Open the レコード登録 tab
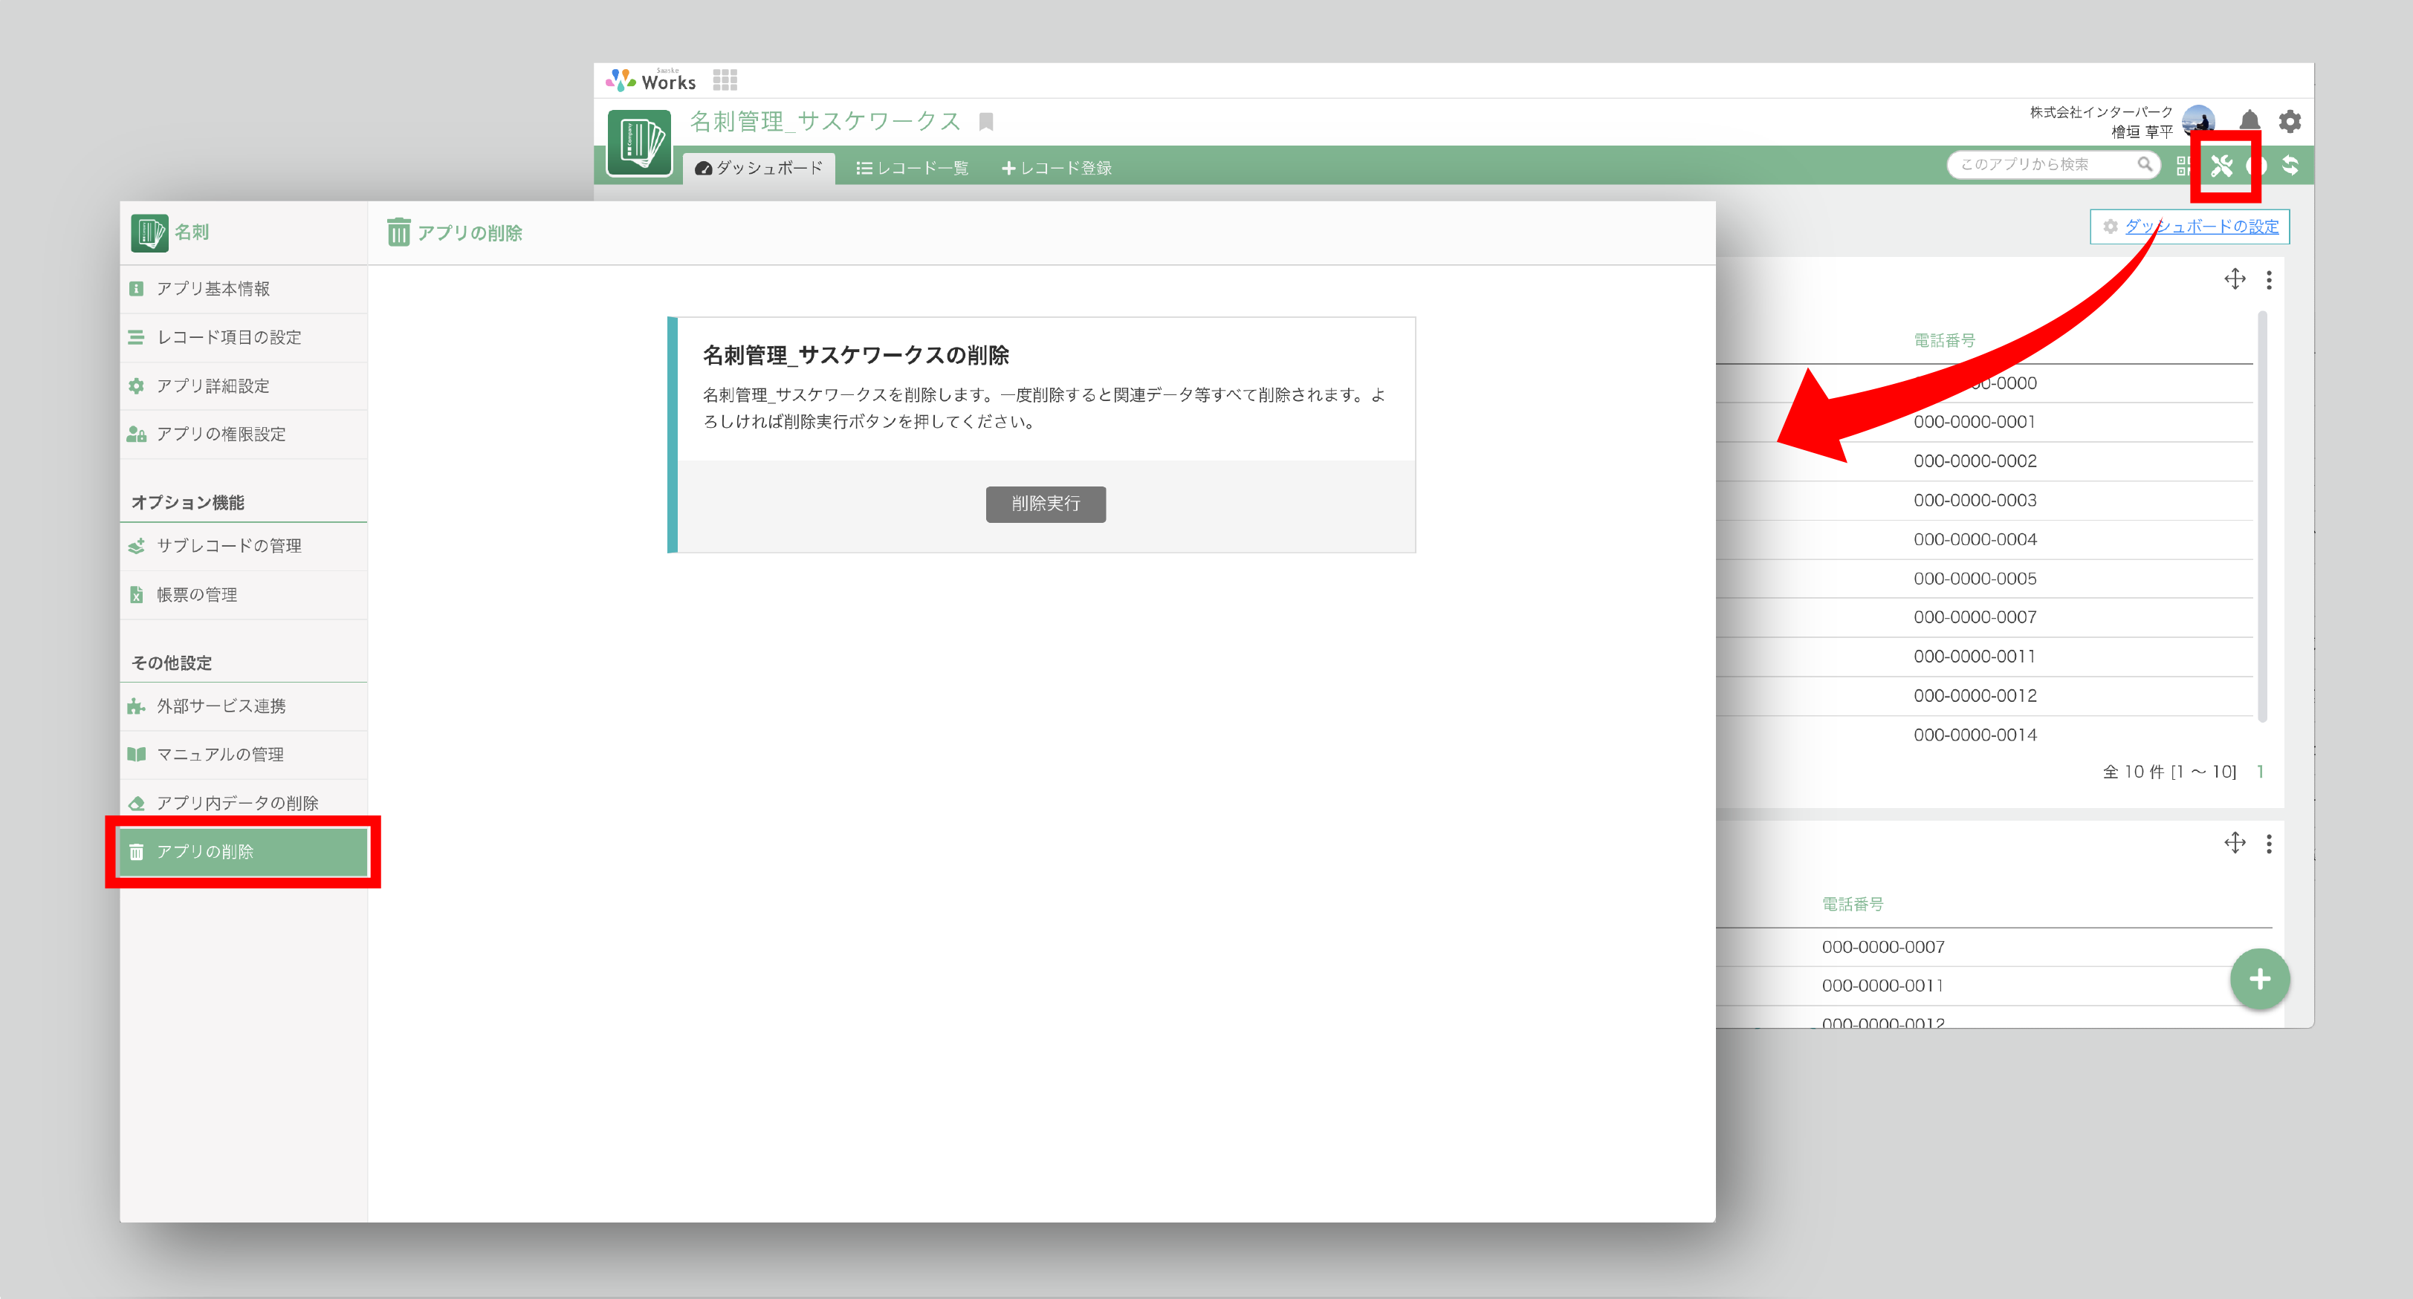This screenshot has height=1299, width=2413. [1056, 169]
